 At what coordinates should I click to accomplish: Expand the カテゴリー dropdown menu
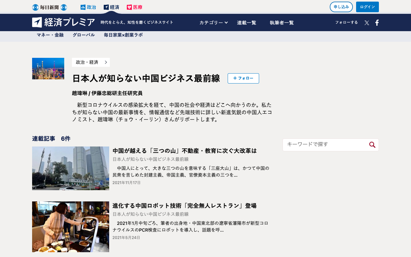click(214, 22)
